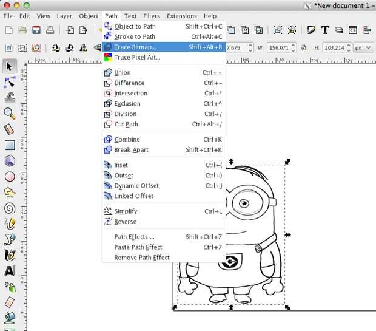Select the Measure ruler tool
This screenshot has height=331, width=376.
click(x=10, y=129)
